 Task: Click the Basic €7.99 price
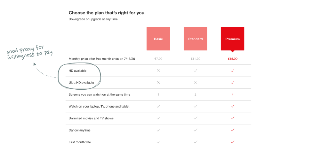tap(158, 59)
